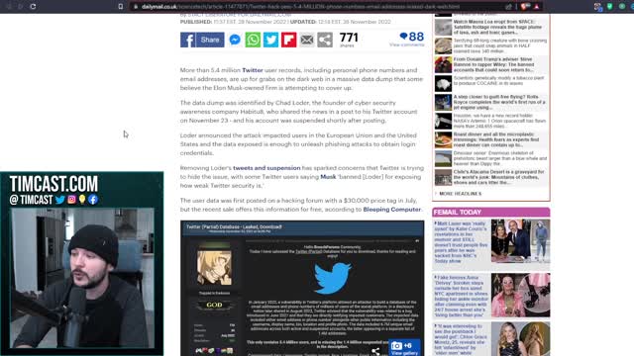Reload the page in browser toolbar
Viewport: 634px width, 356px height.
(x=33, y=7)
